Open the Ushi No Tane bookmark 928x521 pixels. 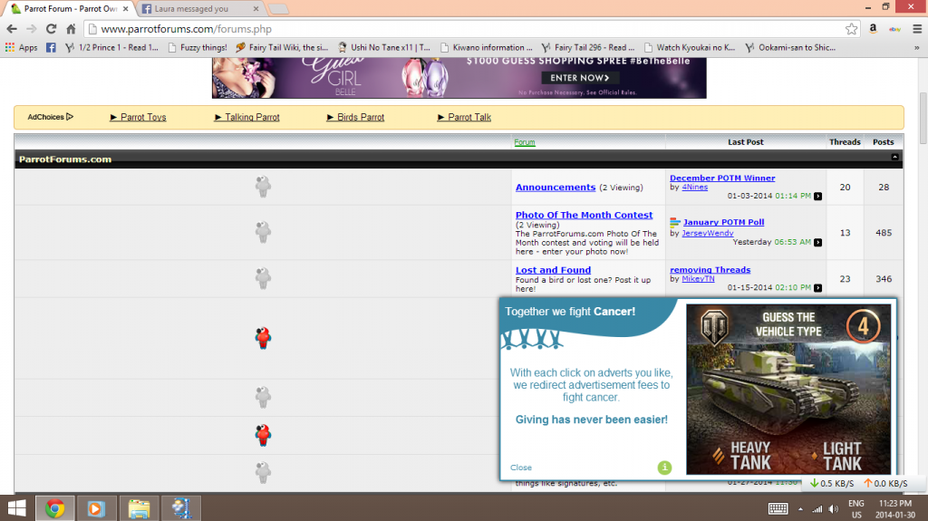(x=384, y=47)
